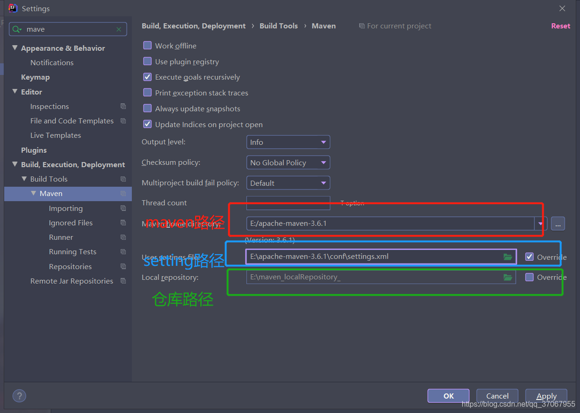580x413 pixels.
Task: Open the Keymap settings page
Action: tap(35, 77)
